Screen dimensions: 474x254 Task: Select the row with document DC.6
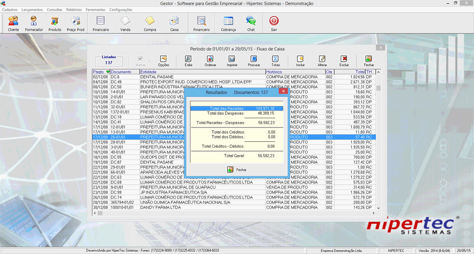(234, 77)
